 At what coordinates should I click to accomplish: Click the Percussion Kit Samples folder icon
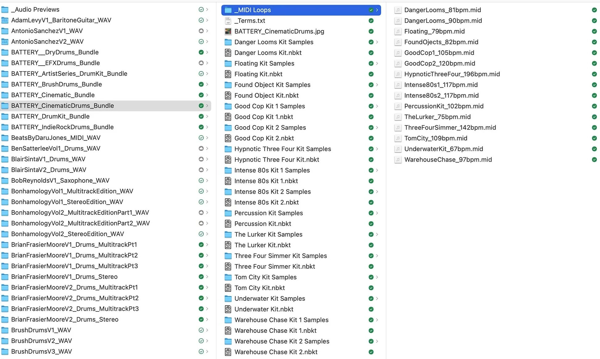[x=228, y=213]
